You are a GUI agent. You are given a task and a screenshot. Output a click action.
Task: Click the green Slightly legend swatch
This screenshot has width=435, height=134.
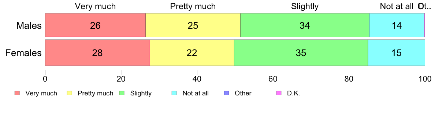pyautogui.click(x=122, y=93)
